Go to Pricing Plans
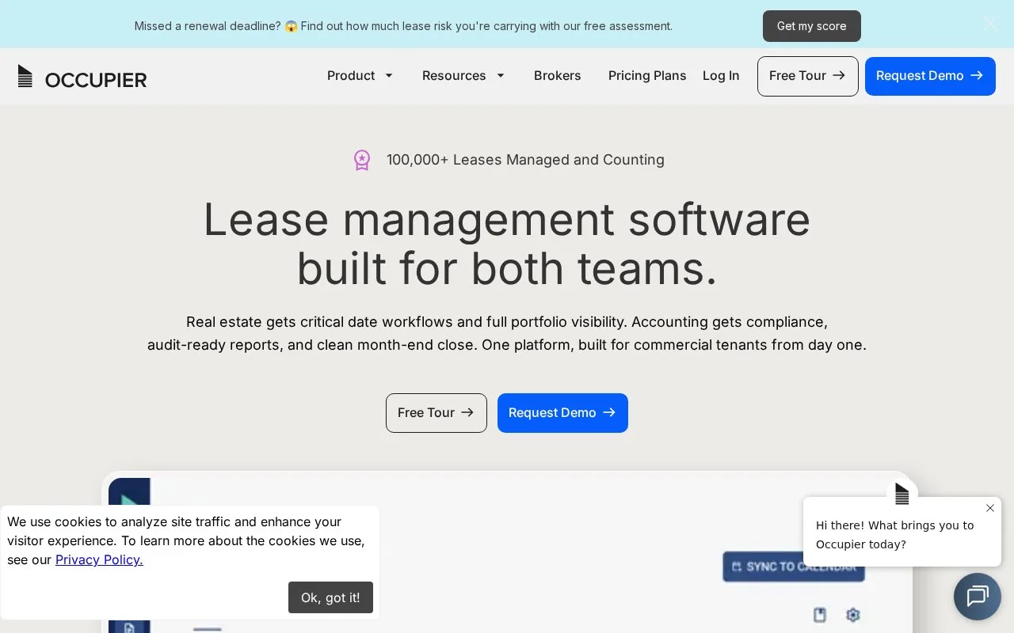The width and height of the screenshot is (1014, 633). click(x=647, y=76)
